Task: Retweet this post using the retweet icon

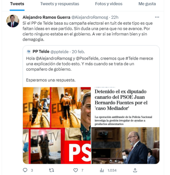Action: tap(52, 170)
